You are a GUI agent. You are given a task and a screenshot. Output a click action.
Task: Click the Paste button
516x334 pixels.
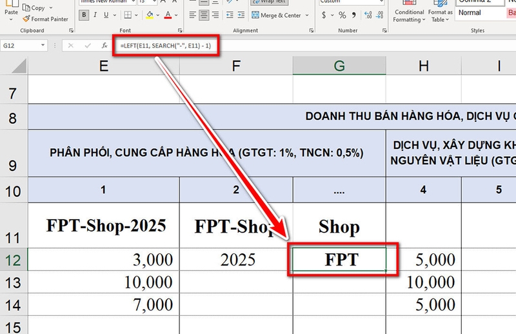click(11, 8)
